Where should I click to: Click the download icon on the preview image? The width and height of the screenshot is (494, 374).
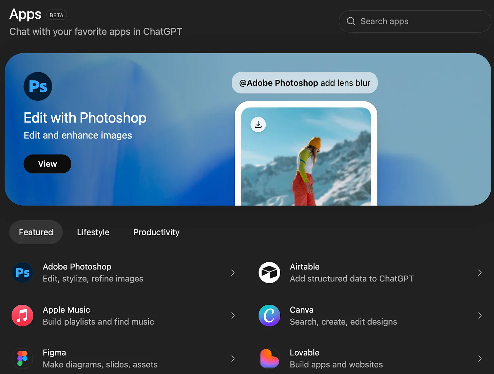click(x=258, y=125)
